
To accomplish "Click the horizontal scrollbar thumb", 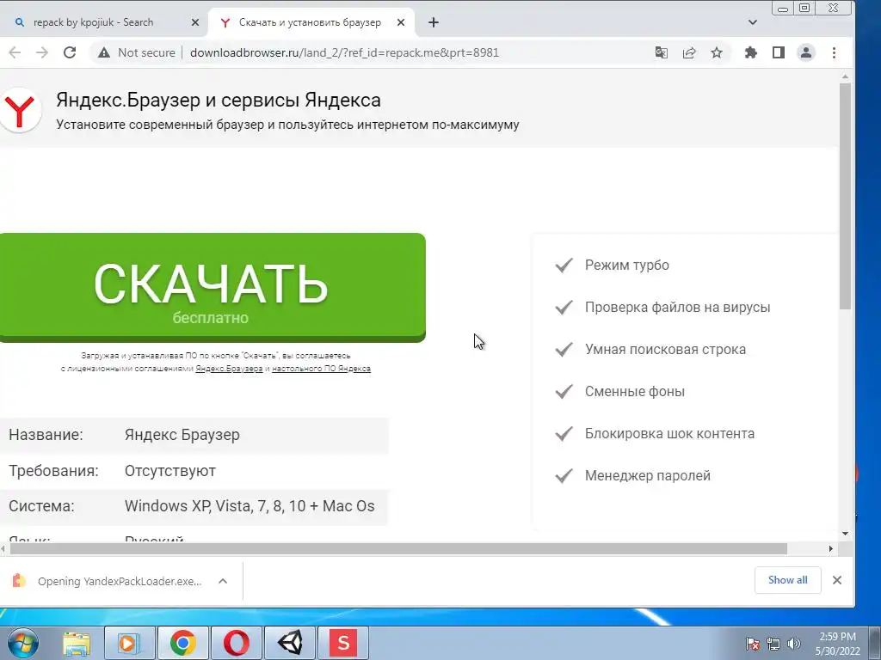I will pyautogui.click(x=398, y=548).
